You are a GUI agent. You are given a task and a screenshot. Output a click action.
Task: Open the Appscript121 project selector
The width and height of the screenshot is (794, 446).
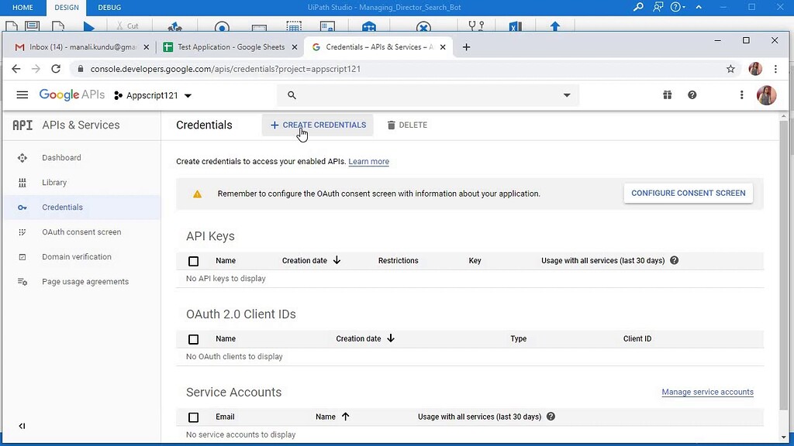(153, 94)
